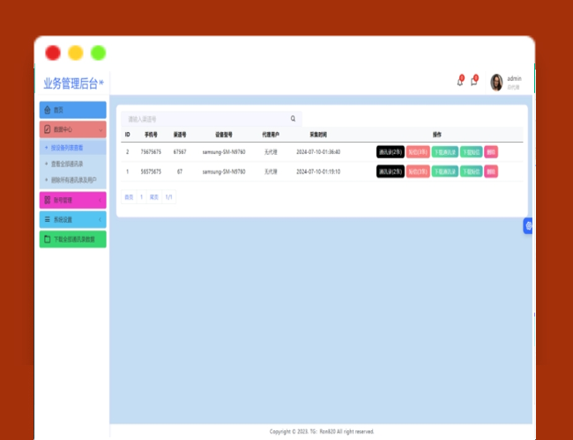Go to page 1 in pagination

pos(141,197)
